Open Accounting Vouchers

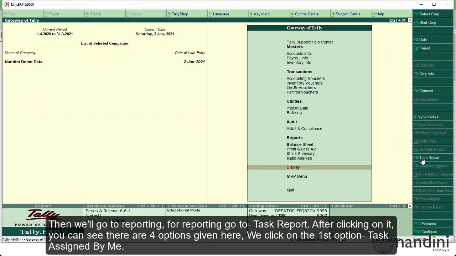coord(306,79)
